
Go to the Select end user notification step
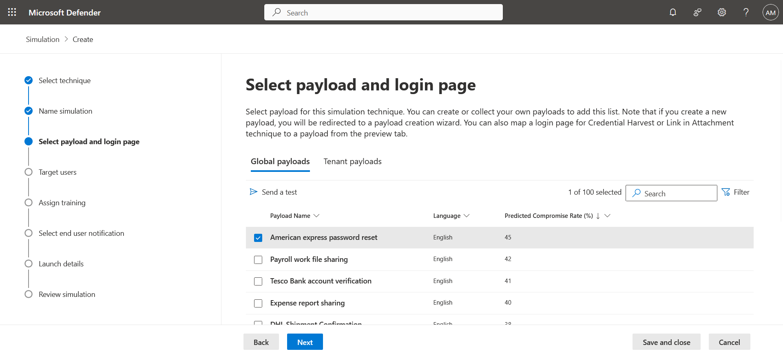click(x=82, y=233)
